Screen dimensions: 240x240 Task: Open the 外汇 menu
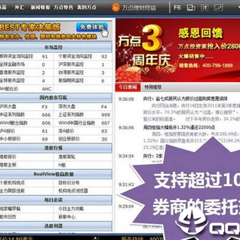tap(19, 7)
